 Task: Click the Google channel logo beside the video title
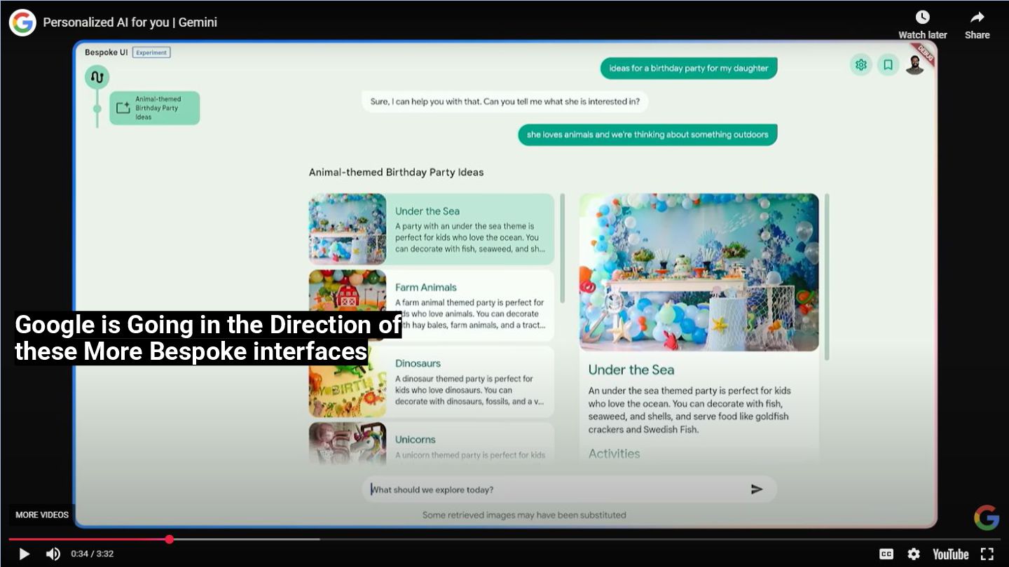pyautogui.click(x=22, y=22)
